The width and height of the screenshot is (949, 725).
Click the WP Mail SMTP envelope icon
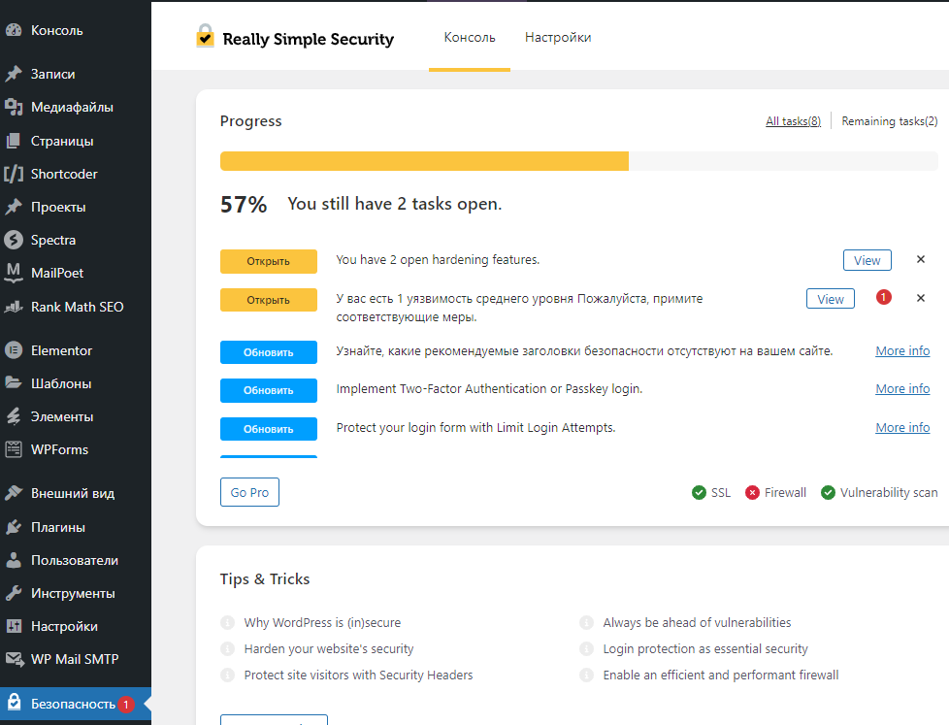[x=14, y=659]
